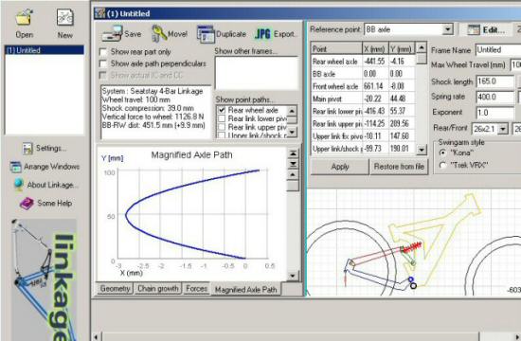521x341 pixels.
Task: Expand the Reference point BB axle dropdown
Action: click(x=447, y=29)
